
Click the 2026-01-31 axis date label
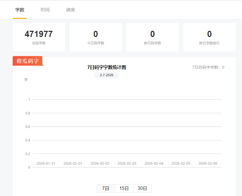click(46, 164)
